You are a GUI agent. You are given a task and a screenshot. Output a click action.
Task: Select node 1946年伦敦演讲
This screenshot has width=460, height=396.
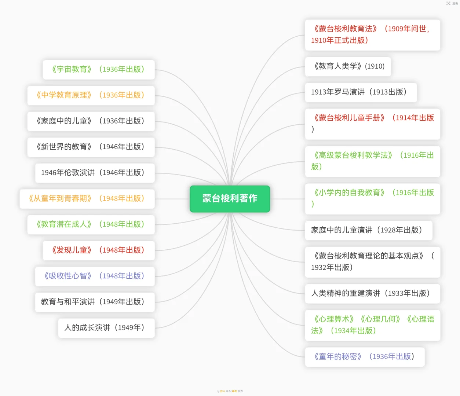click(95, 173)
